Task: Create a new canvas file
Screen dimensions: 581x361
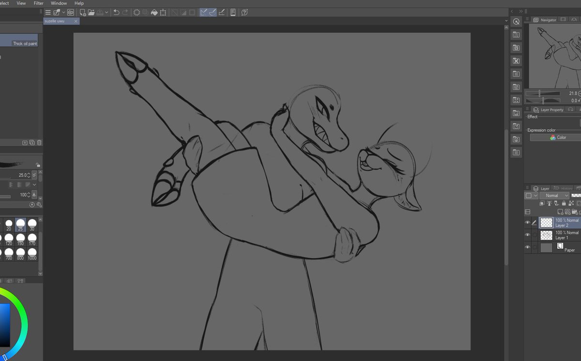Action: pos(83,12)
